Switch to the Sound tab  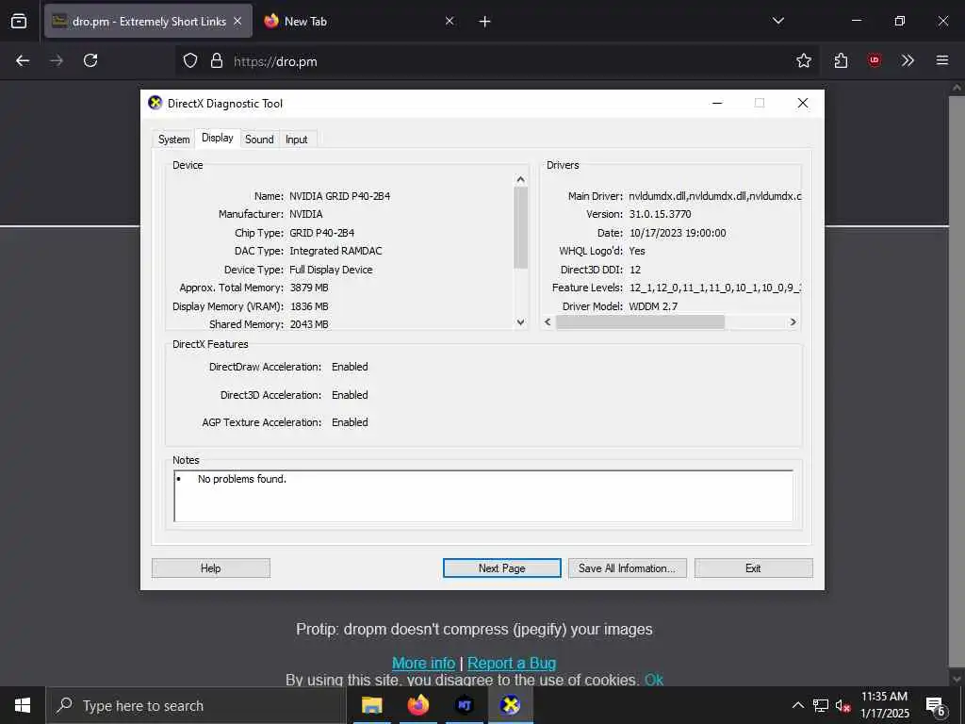pos(259,140)
